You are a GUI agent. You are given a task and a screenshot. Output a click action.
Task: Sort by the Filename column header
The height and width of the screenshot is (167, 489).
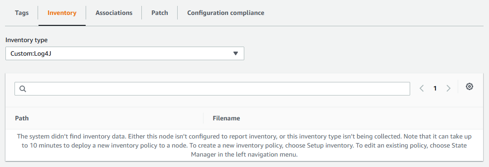coord(227,119)
